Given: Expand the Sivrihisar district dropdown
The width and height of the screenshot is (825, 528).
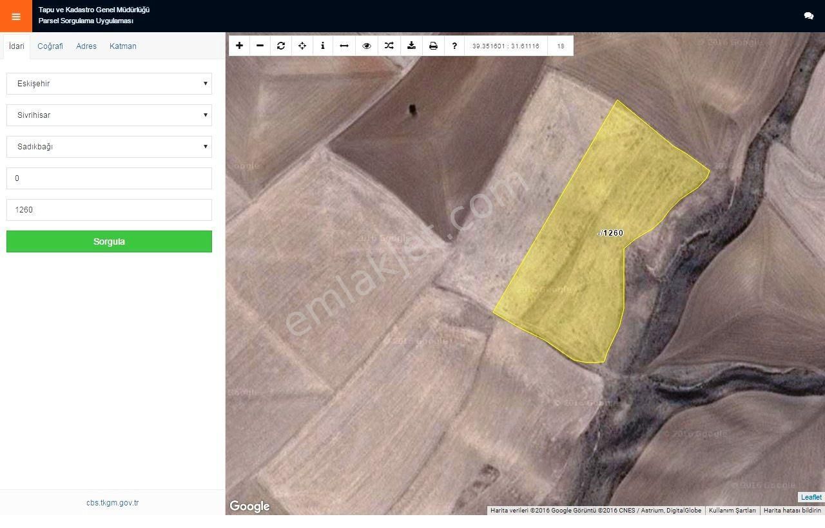Looking at the screenshot, I should pyautogui.click(x=109, y=115).
